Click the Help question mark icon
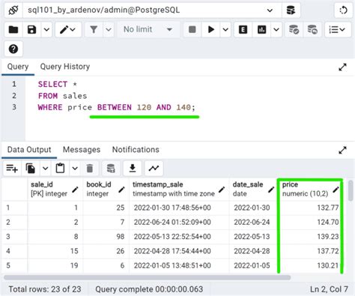This screenshot has height=296, width=355. (x=13, y=49)
